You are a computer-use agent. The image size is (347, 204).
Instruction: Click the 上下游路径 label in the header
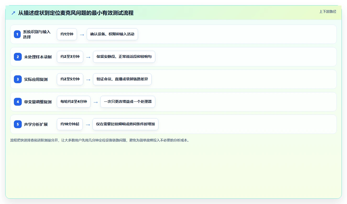328,12
